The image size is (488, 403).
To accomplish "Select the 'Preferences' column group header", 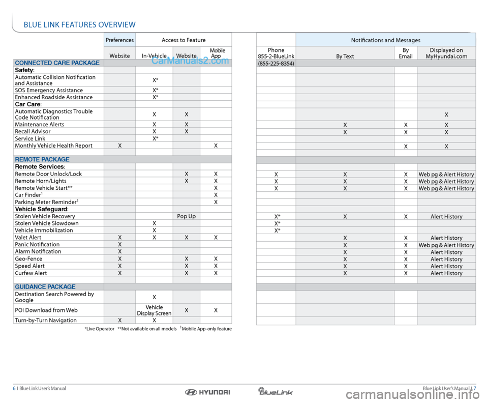I will tap(120, 40).
